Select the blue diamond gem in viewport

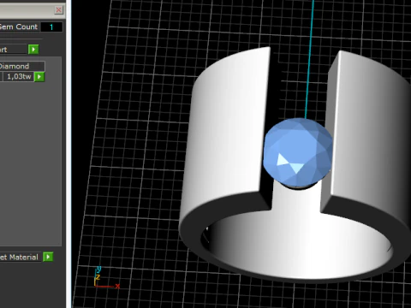297,152
